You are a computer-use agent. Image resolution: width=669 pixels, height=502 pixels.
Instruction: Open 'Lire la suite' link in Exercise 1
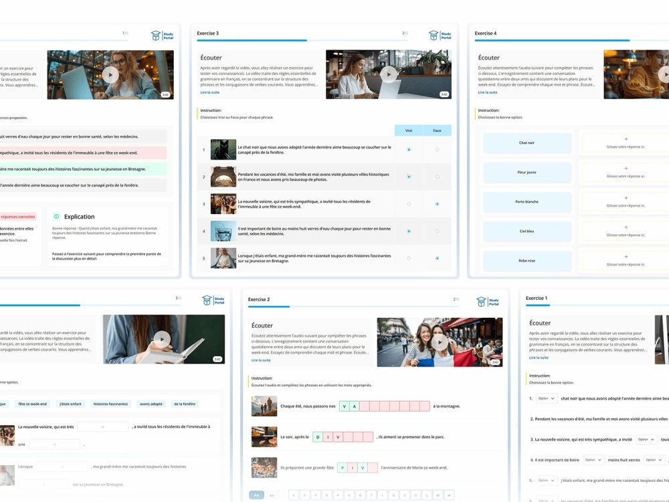point(539,357)
